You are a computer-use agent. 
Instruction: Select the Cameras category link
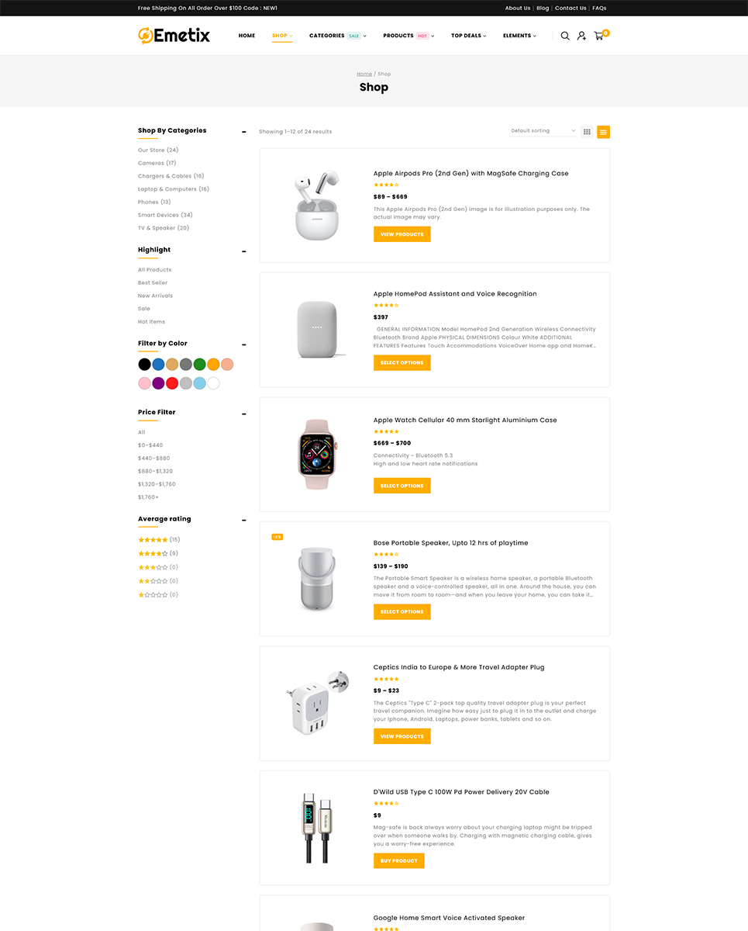point(151,164)
